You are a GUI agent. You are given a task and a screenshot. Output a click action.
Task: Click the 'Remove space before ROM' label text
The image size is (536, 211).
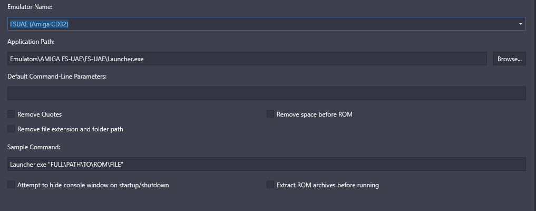click(x=315, y=114)
